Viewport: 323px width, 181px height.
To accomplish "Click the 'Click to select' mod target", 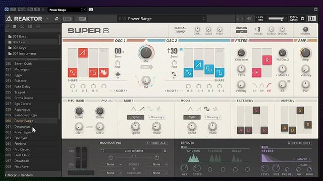I will click(x=134, y=151).
